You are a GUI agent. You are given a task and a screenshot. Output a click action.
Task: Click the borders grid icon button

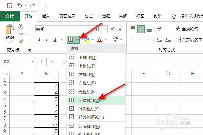click(x=71, y=39)
